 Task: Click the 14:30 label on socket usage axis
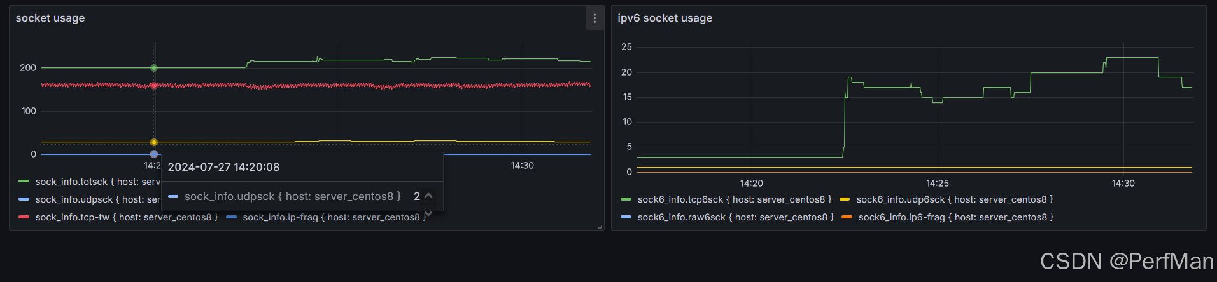tap(523, 166)
